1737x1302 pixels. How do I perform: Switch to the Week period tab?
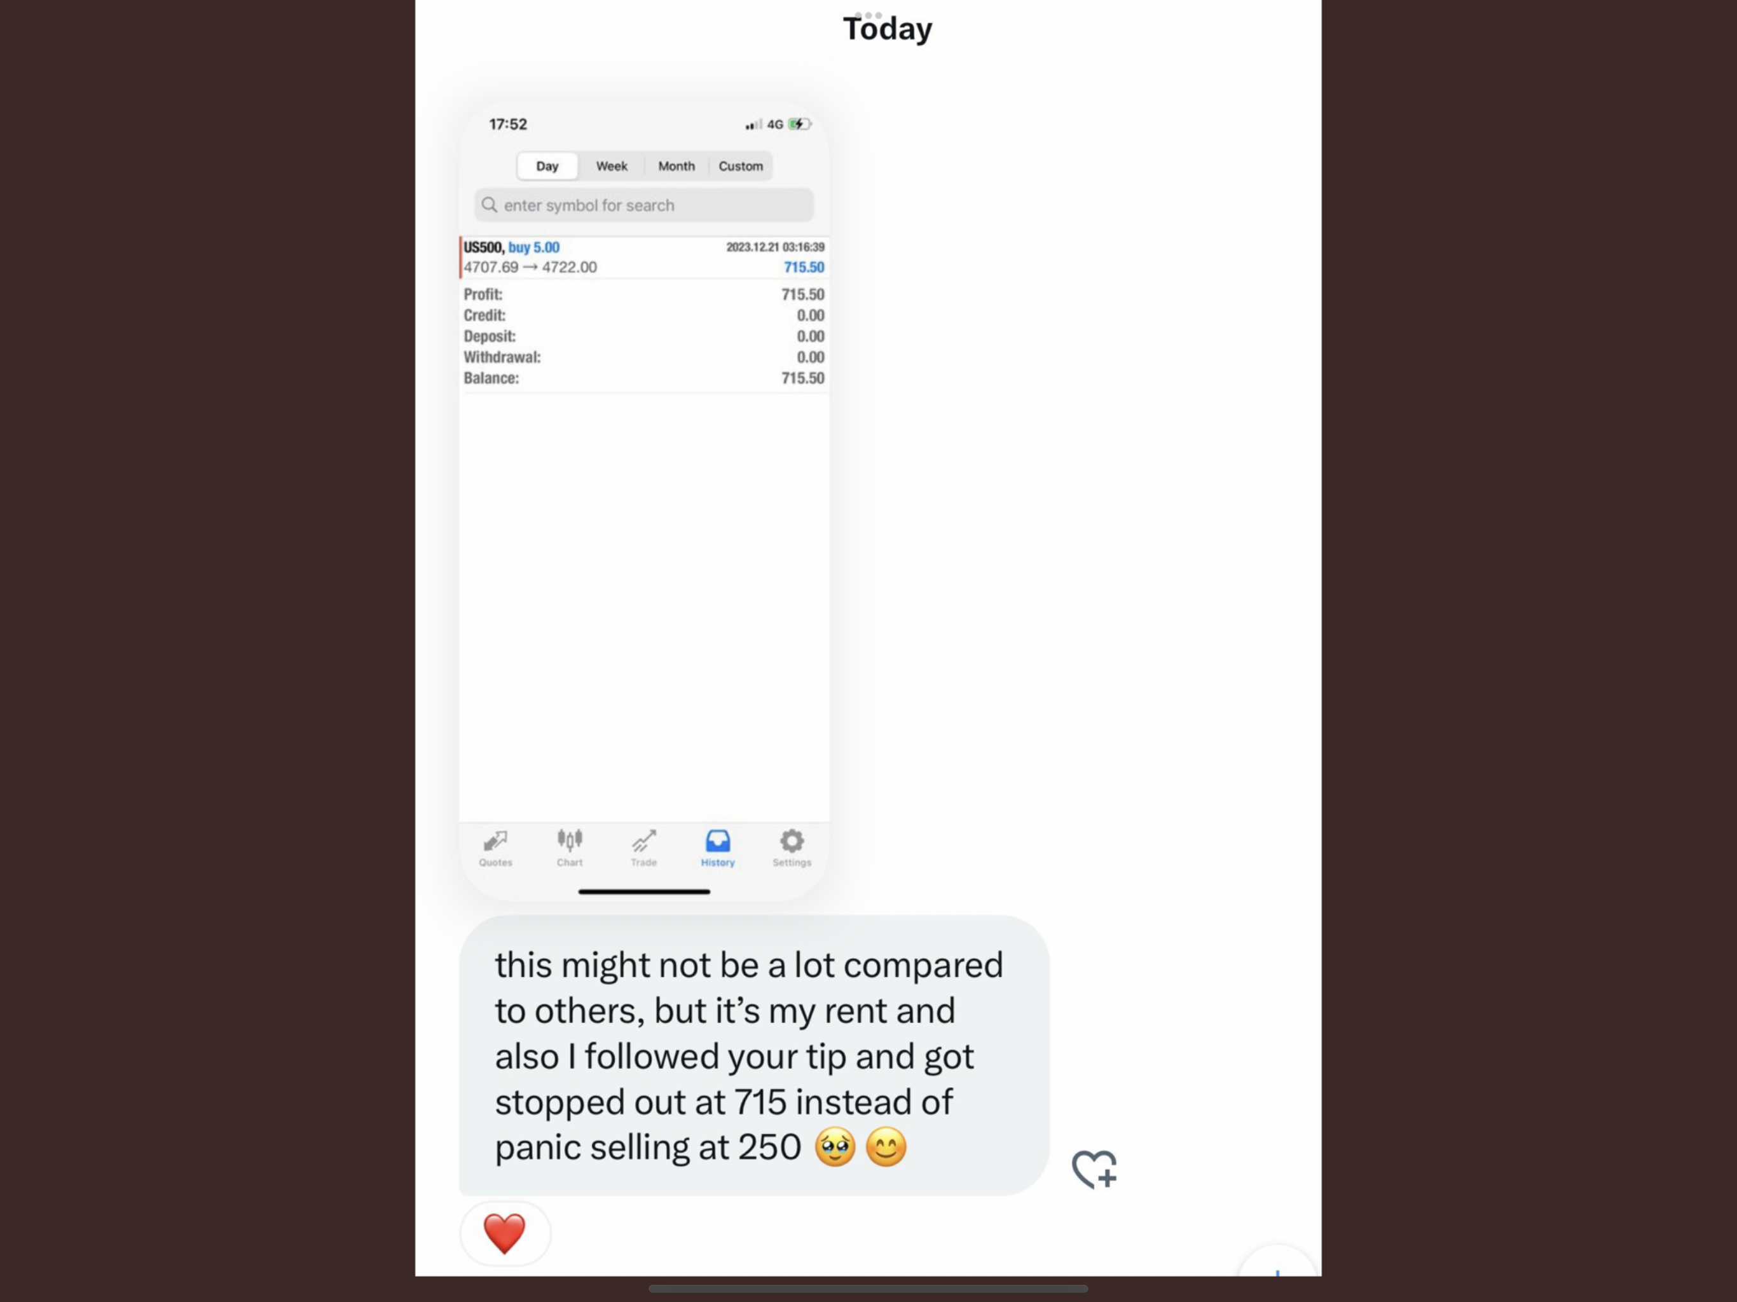612,167
